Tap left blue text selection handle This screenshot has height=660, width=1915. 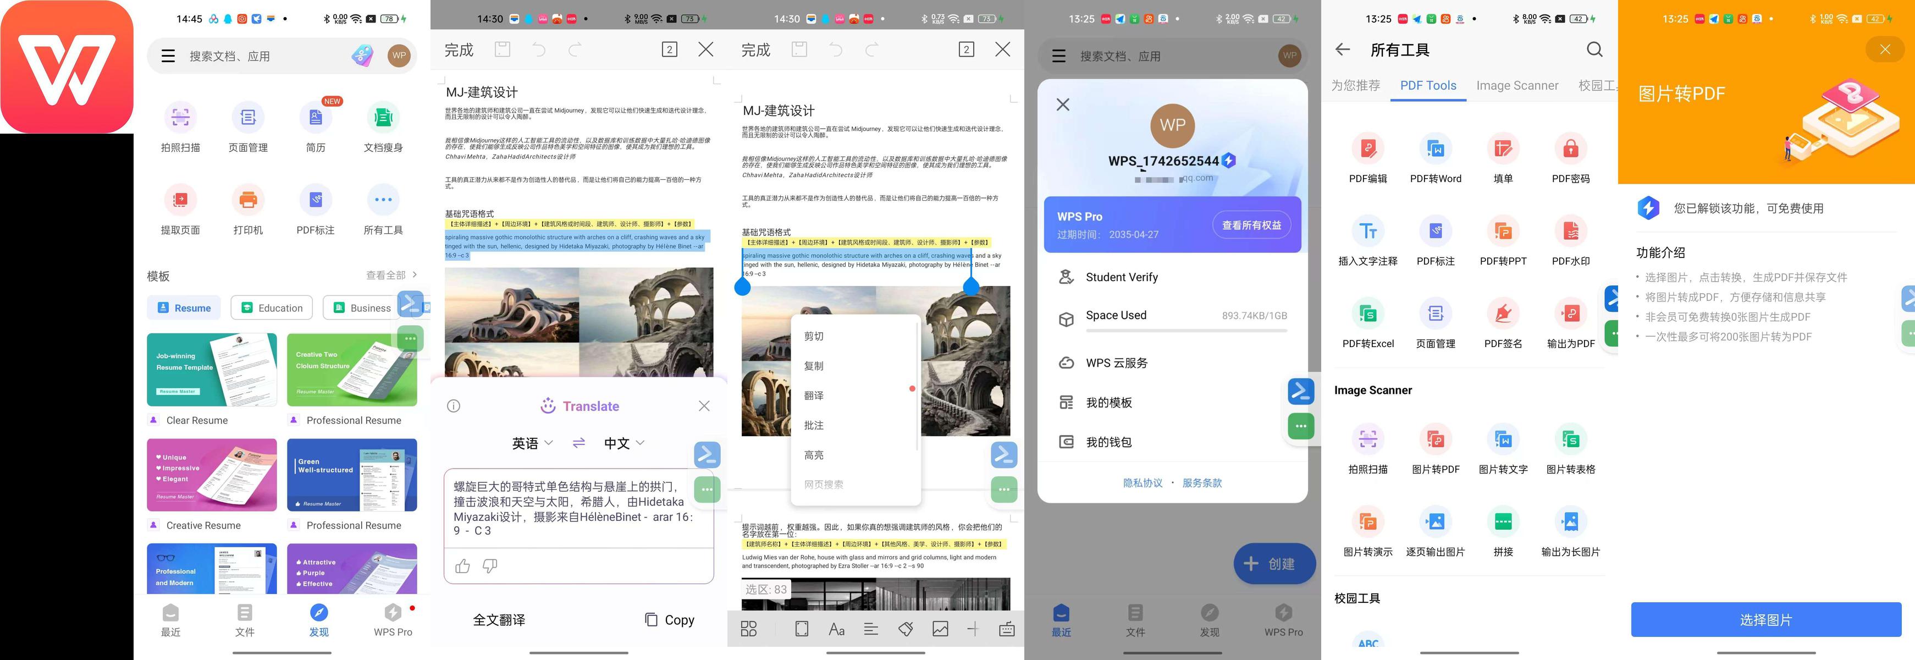coord(742,287)
